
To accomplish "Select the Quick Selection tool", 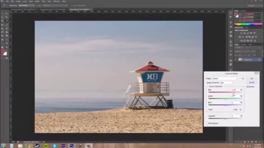I will [x=7, y=17].
